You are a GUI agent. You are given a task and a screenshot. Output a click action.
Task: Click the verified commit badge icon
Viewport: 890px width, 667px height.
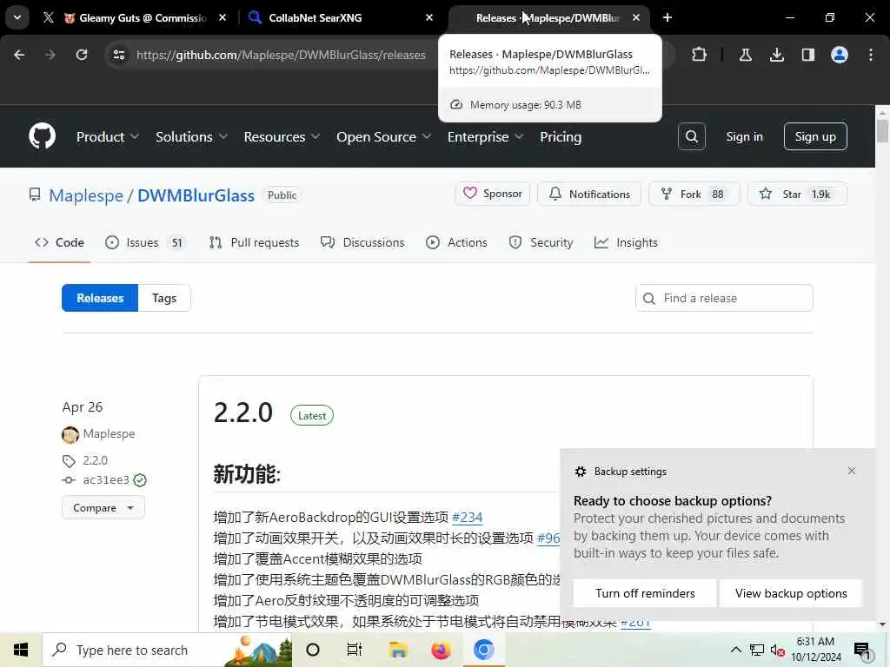(x=140, y=480)
